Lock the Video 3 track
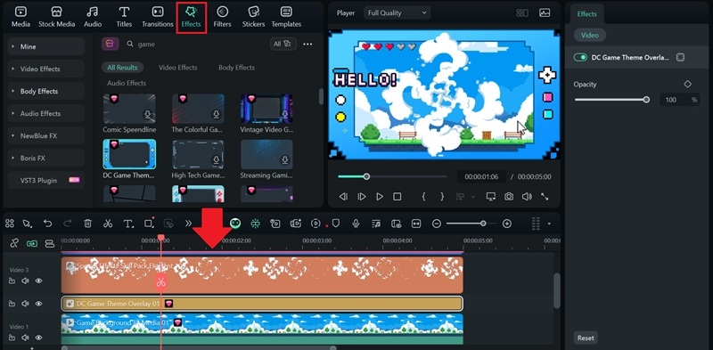The image size is (713, 350). [x=12, y=281]
